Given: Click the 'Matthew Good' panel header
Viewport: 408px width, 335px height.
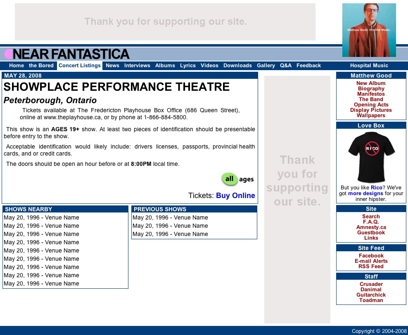Looking at the screenshot, I should pyautogui.click(x=371, y=75).
